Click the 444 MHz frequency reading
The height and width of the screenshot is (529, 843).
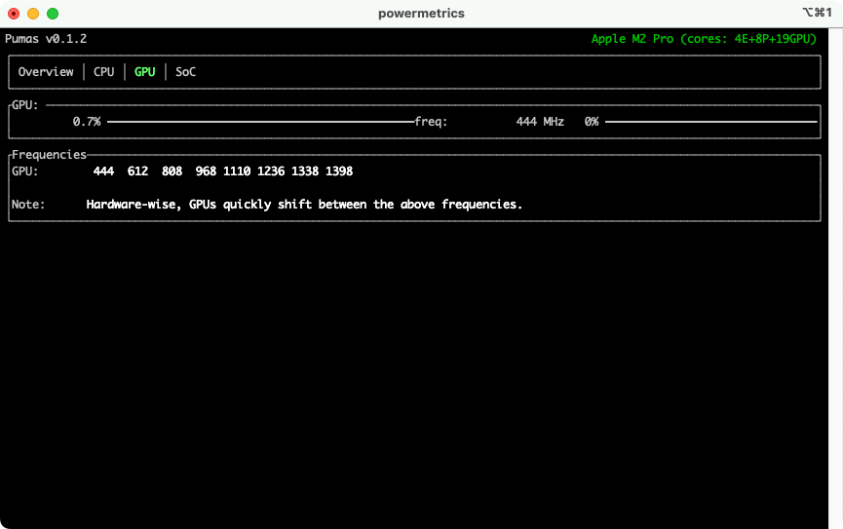(x=540, y=122)
